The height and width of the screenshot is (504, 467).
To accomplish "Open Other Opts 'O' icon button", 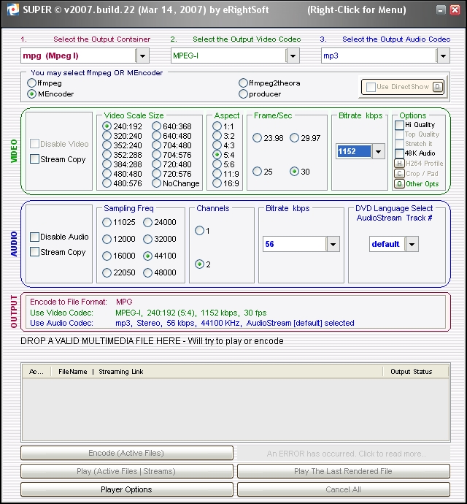I will tap(399, 184).
